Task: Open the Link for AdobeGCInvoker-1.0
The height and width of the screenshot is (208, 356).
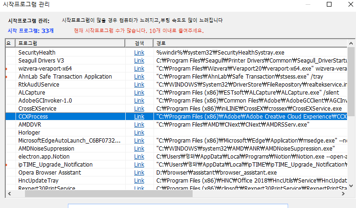Action: [x=139, y=101]
